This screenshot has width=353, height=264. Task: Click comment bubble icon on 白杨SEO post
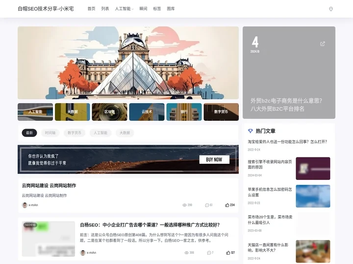tap(209, 253)
